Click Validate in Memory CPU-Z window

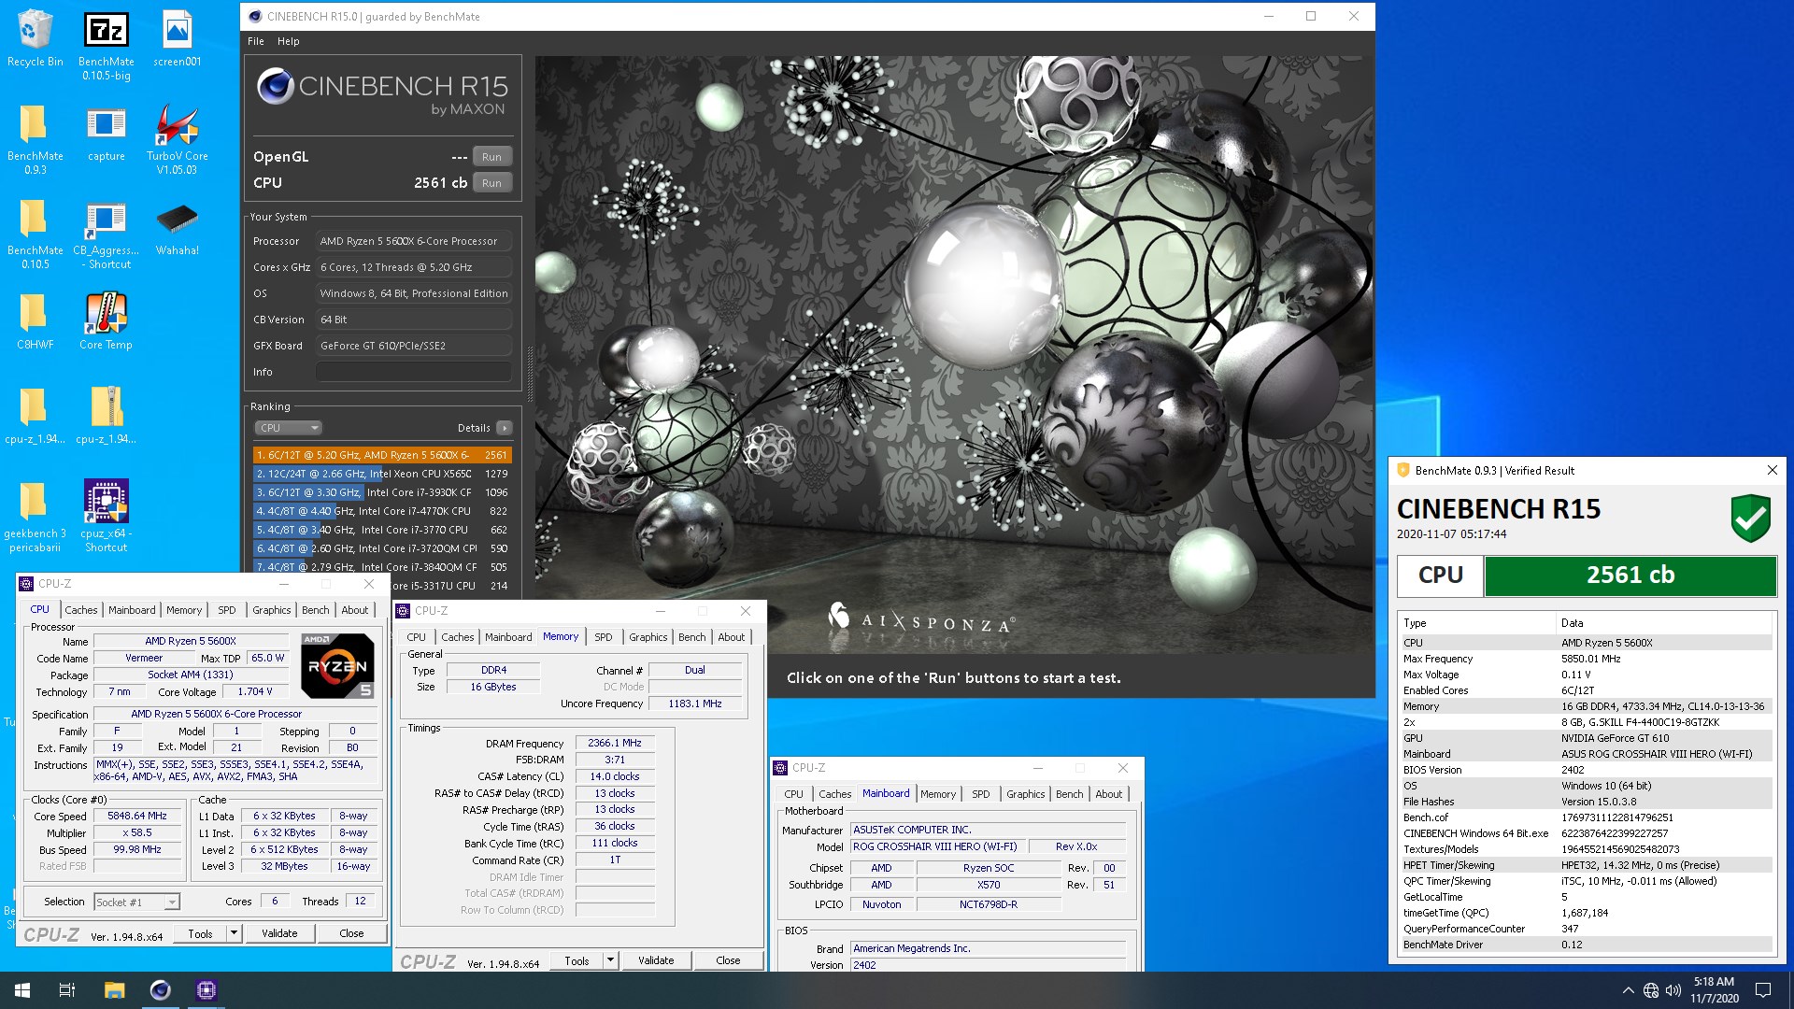click(x=656, y=960)
